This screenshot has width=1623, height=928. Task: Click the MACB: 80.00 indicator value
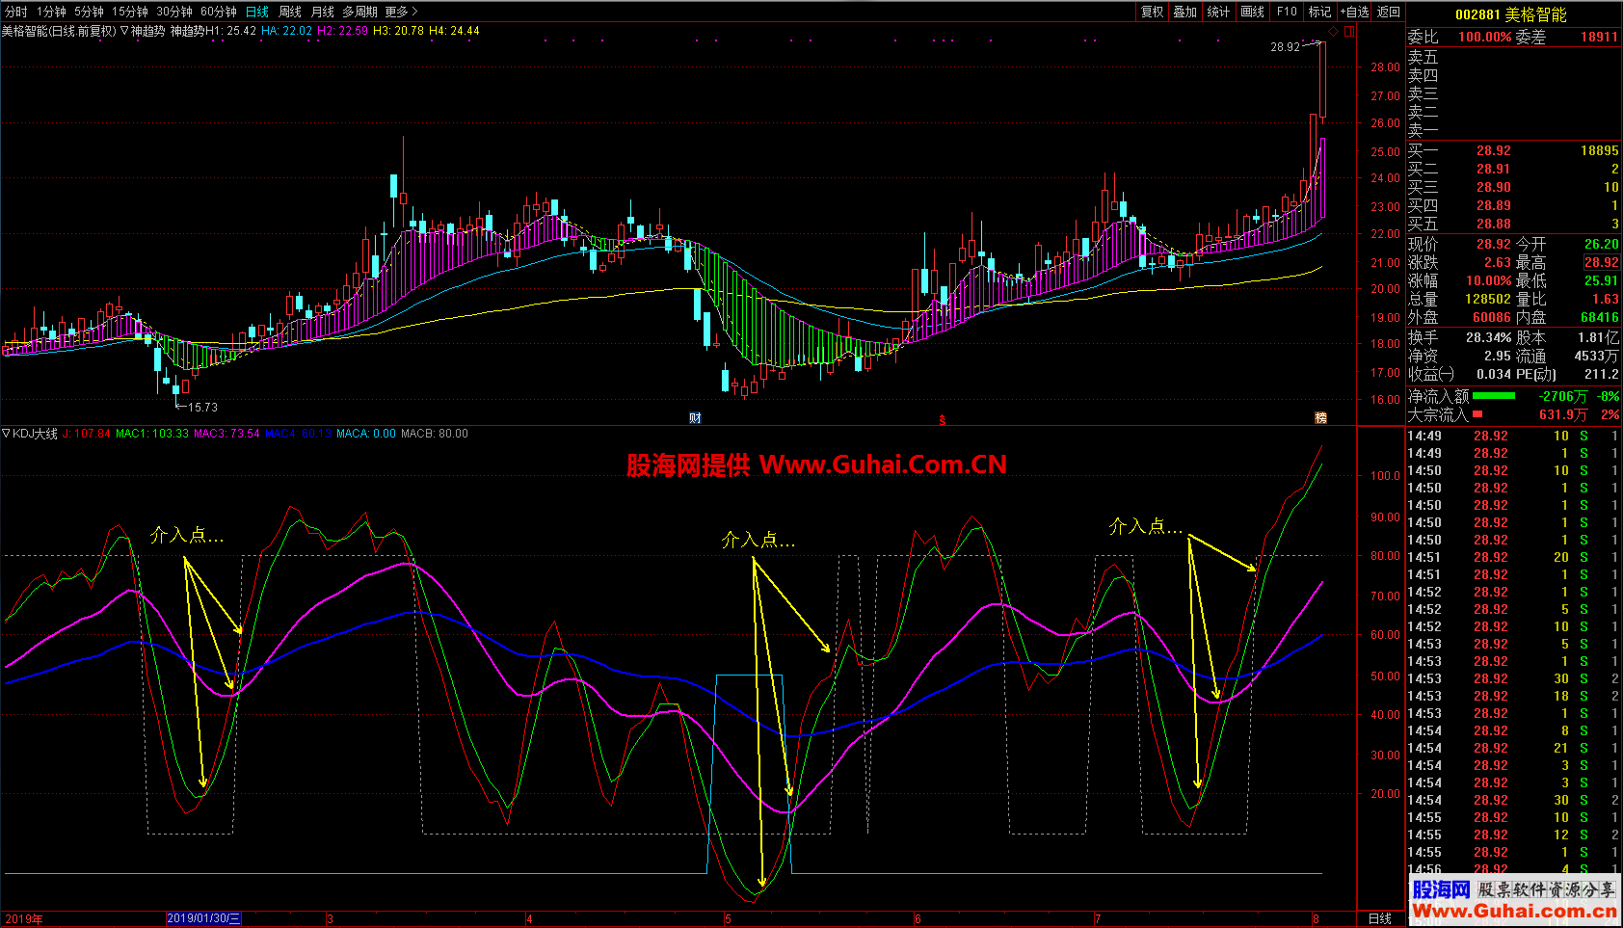pyautogui.click(x=435, y=434)
